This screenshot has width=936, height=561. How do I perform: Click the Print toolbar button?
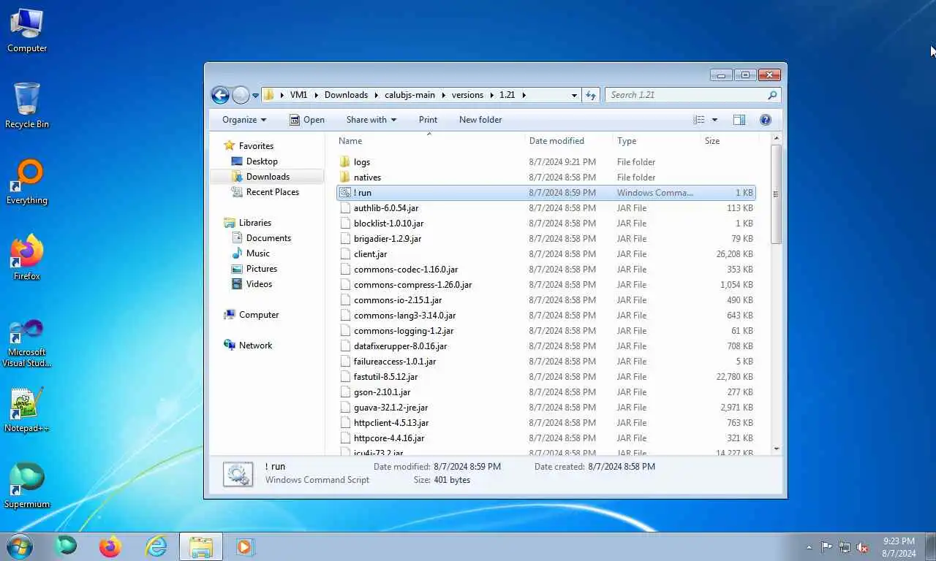(x=428, y=120)
